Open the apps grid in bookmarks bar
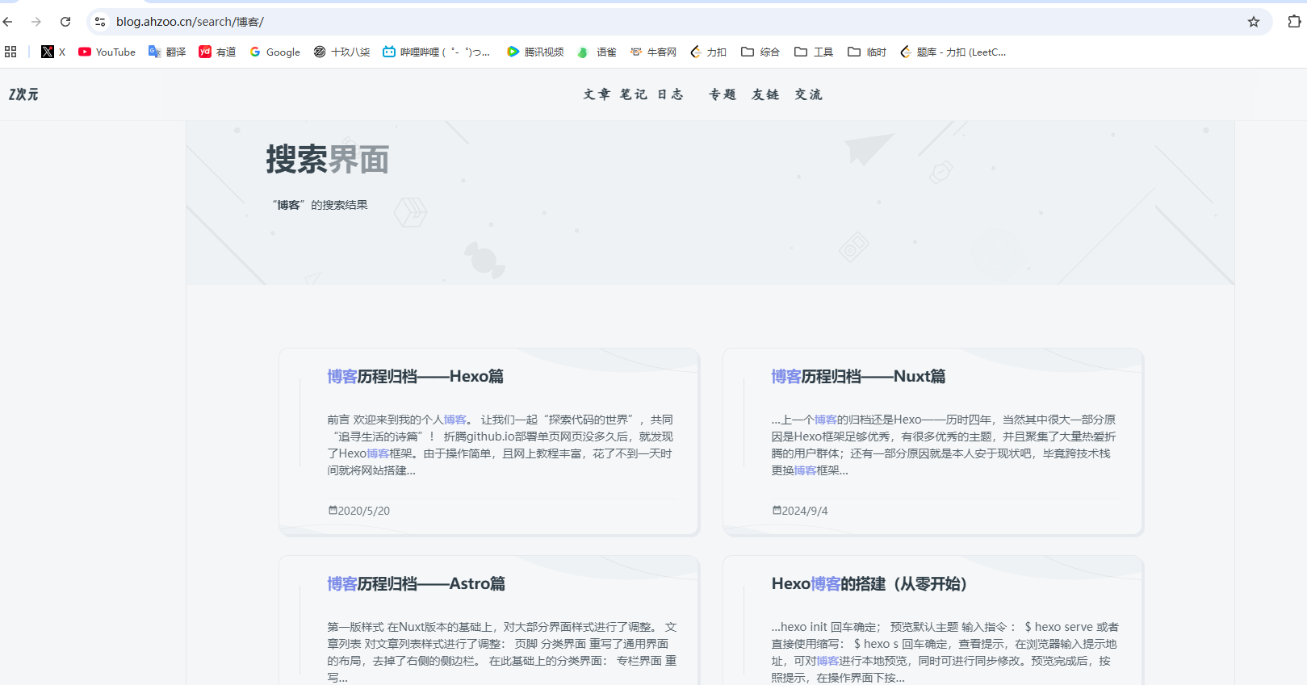 [10, 52]
